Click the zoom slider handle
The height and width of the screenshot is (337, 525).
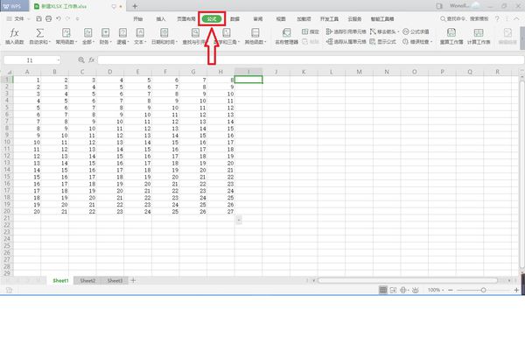(483, 290)
